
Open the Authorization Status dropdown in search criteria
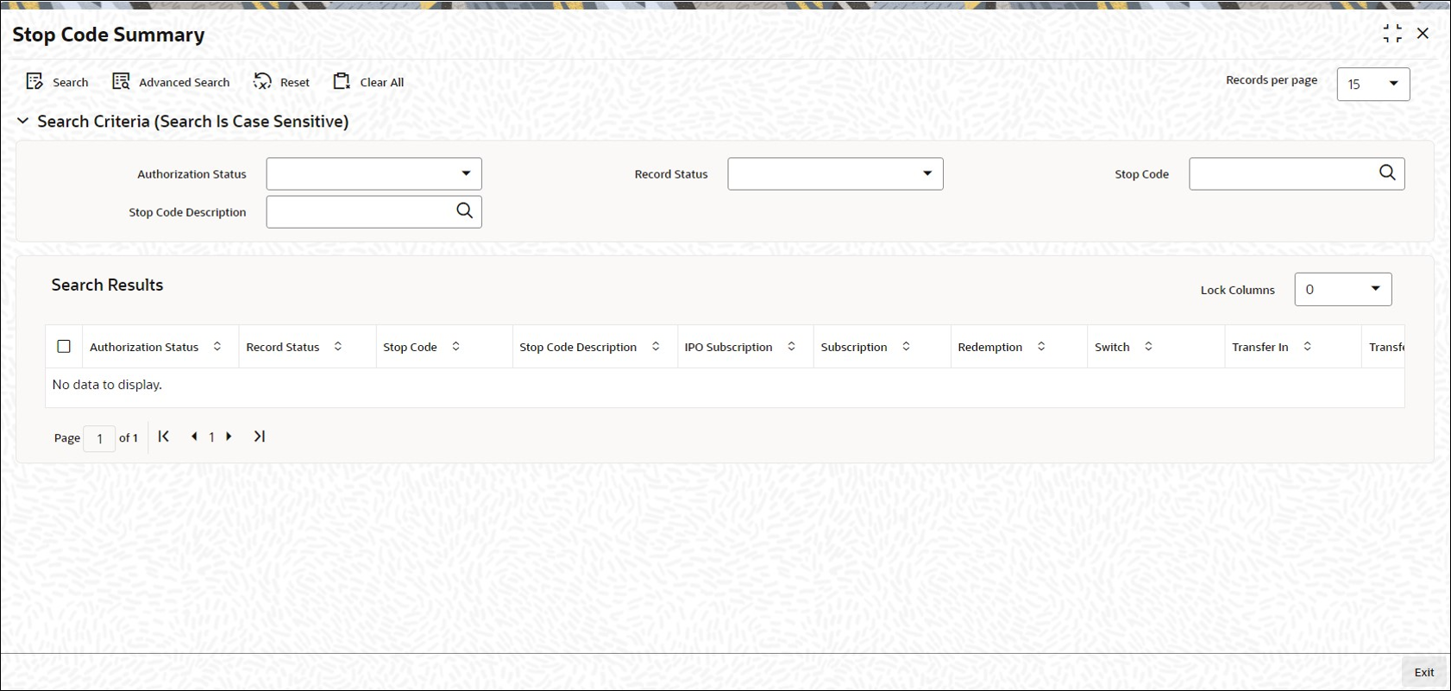coord(374,174)
